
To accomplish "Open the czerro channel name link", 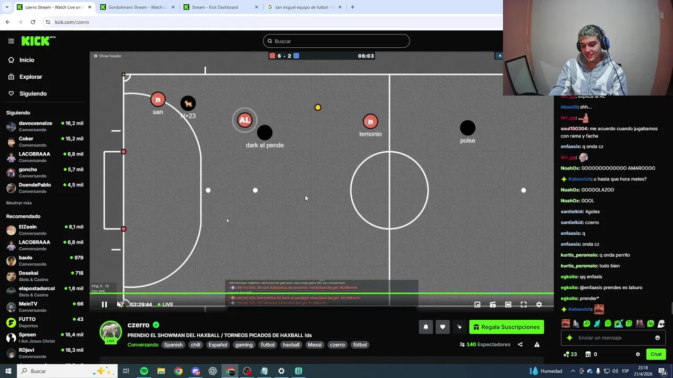I will point(138,325).
